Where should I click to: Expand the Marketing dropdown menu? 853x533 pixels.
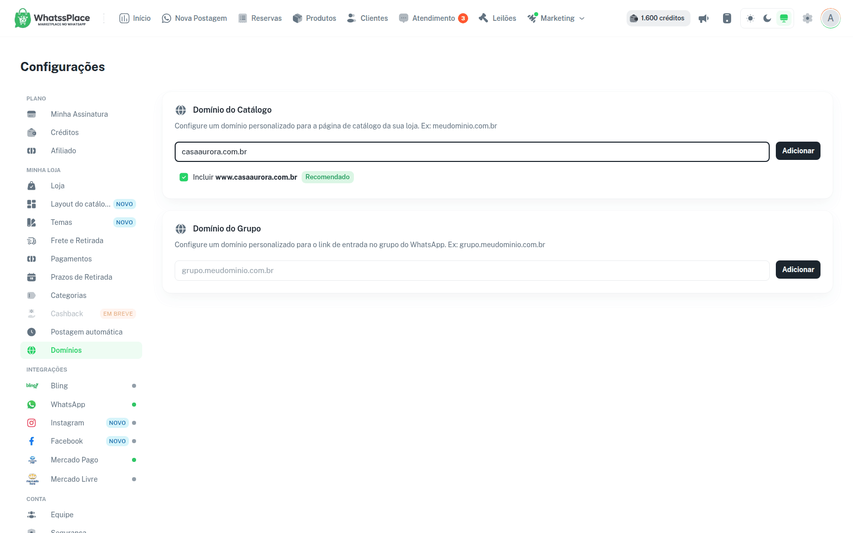point(556,18)
